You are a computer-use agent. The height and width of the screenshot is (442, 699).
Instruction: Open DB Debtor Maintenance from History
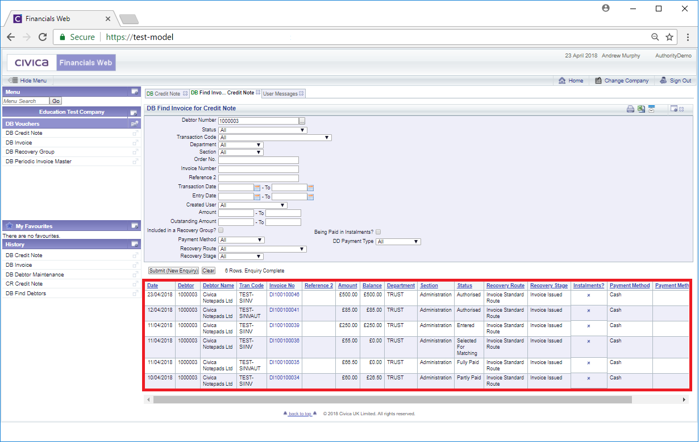[35, 275]
